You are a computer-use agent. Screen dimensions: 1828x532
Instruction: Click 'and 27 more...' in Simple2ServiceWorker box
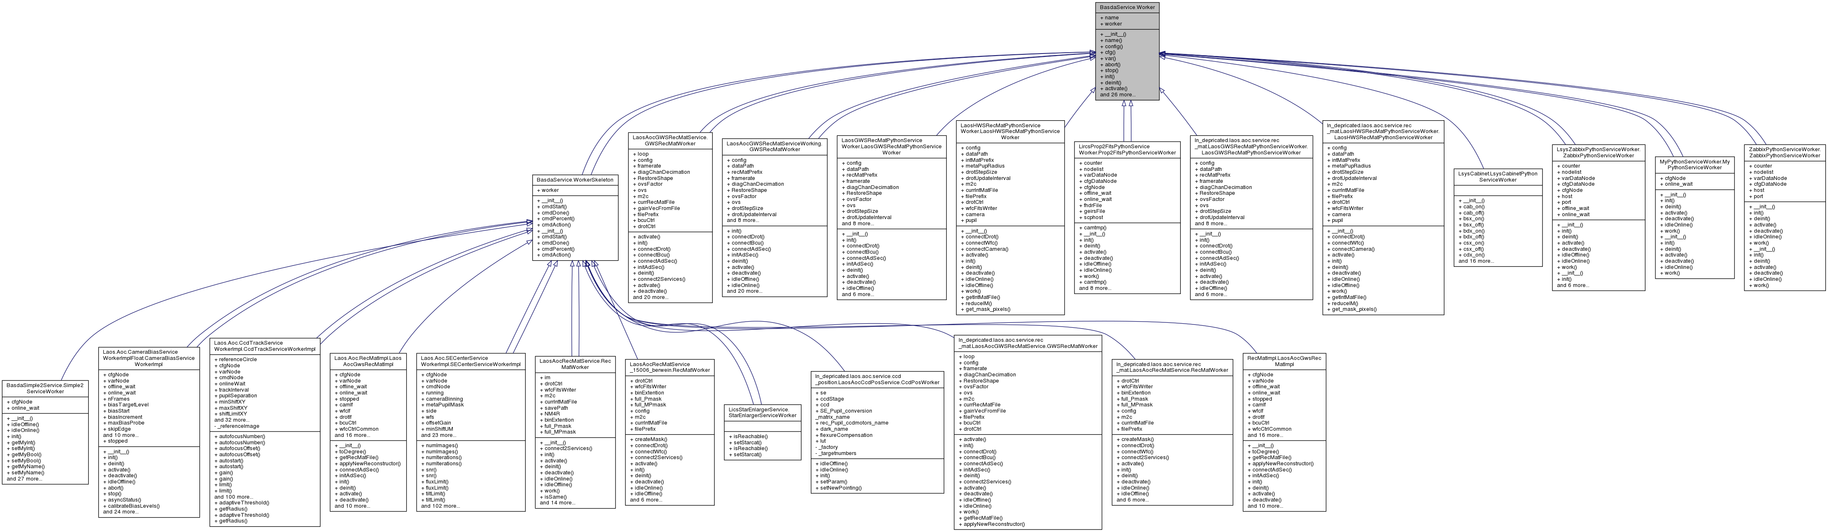click(24, 479)
